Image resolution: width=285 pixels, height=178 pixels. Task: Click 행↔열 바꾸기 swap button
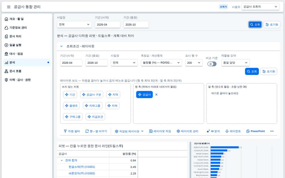point(96,131)
